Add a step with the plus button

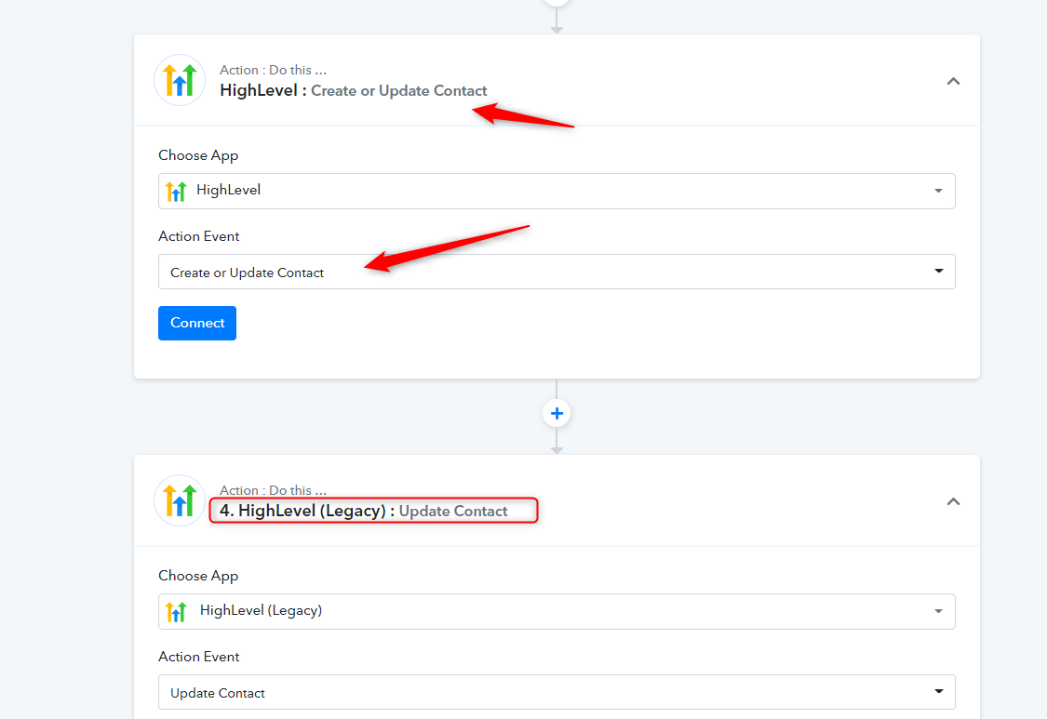point(557,414)
